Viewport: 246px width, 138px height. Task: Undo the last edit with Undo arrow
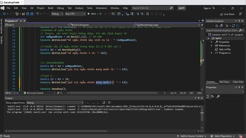click(38, 14)
